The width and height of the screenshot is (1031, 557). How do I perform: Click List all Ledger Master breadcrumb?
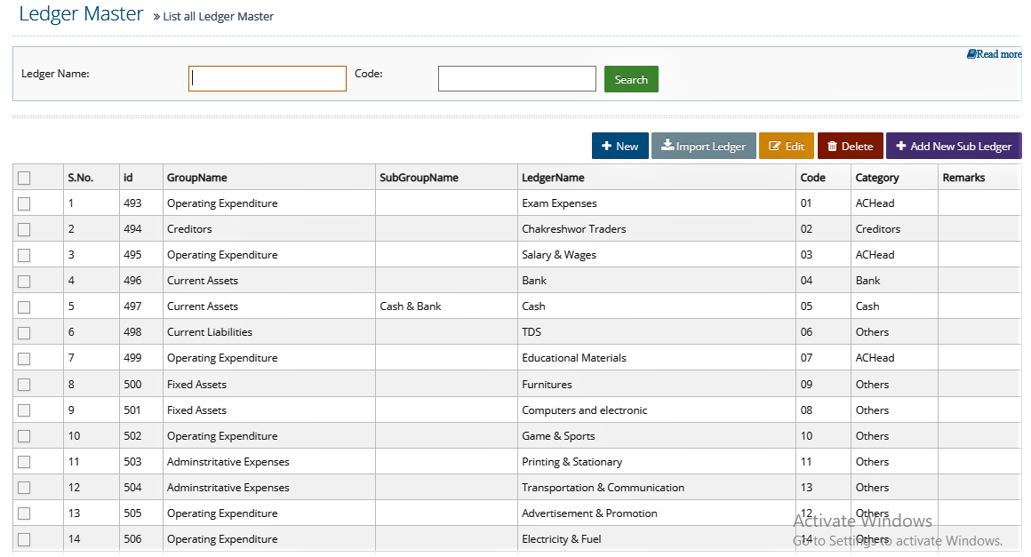[218, 16]
